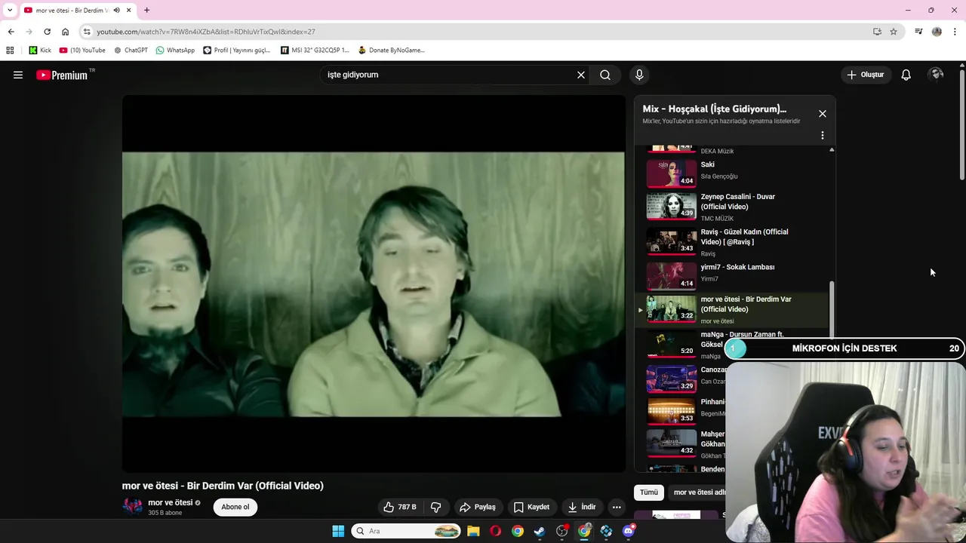The width and height of the screenshot is (966, 543).
Task: Download the video with İndir
Action: [x=582, y=507]
